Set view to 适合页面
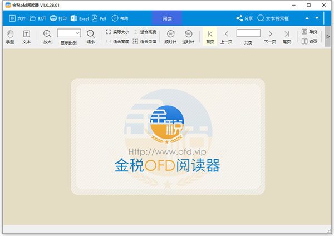 [x=145, y=41]
